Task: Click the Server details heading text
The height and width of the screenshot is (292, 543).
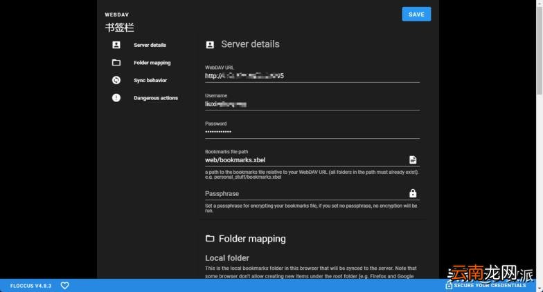Action: (x=251, y=44)
